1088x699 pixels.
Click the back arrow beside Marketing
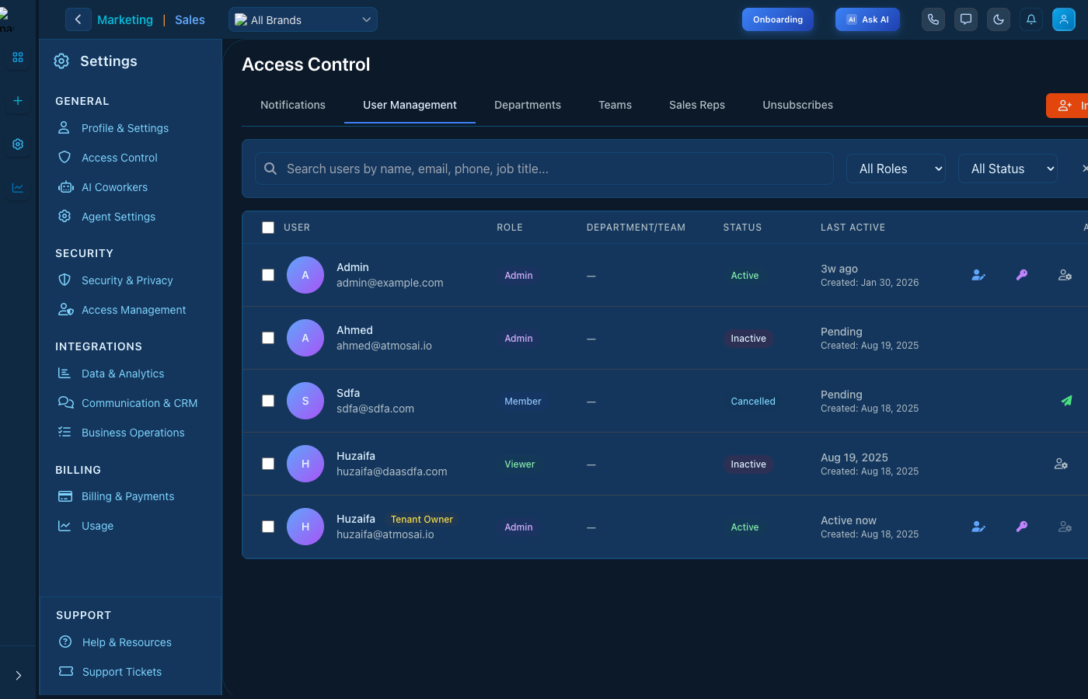pyautogui.click(x=78, y=19)
